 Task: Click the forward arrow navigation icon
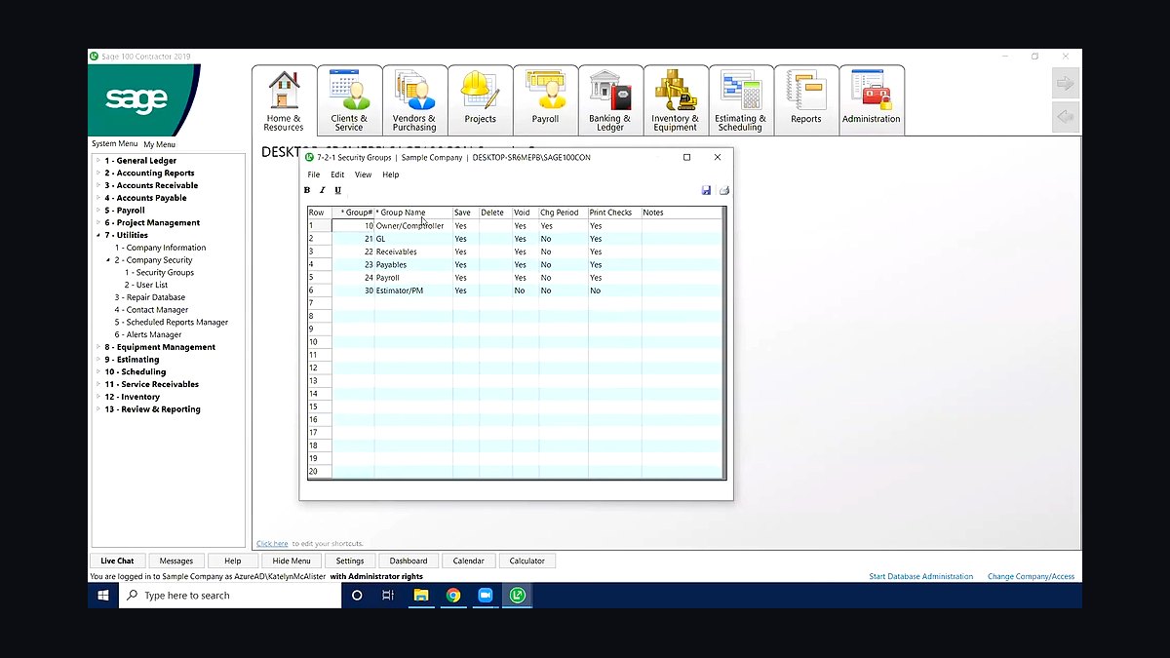coord(1066,83)
